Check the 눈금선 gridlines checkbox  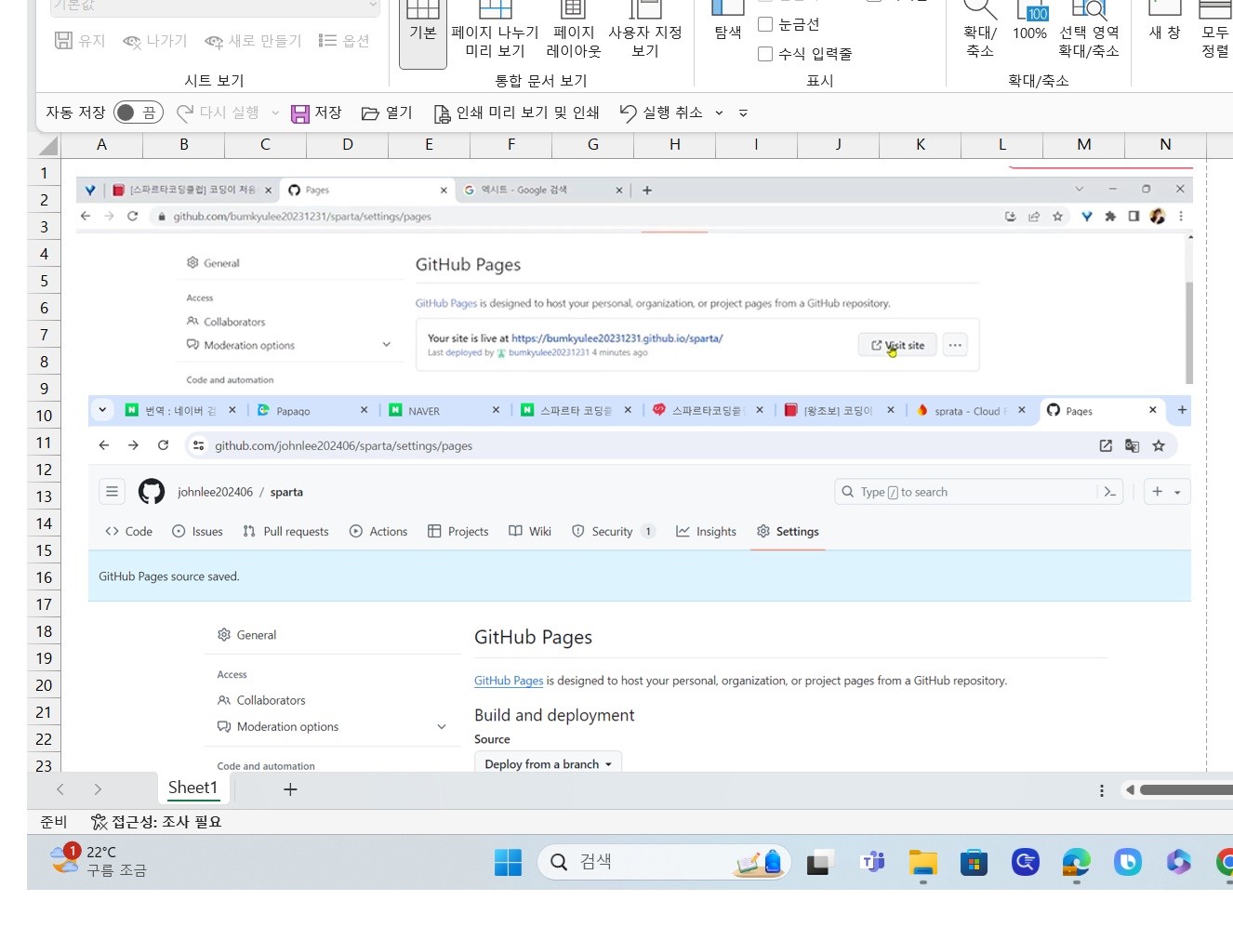tap(765, 24)
